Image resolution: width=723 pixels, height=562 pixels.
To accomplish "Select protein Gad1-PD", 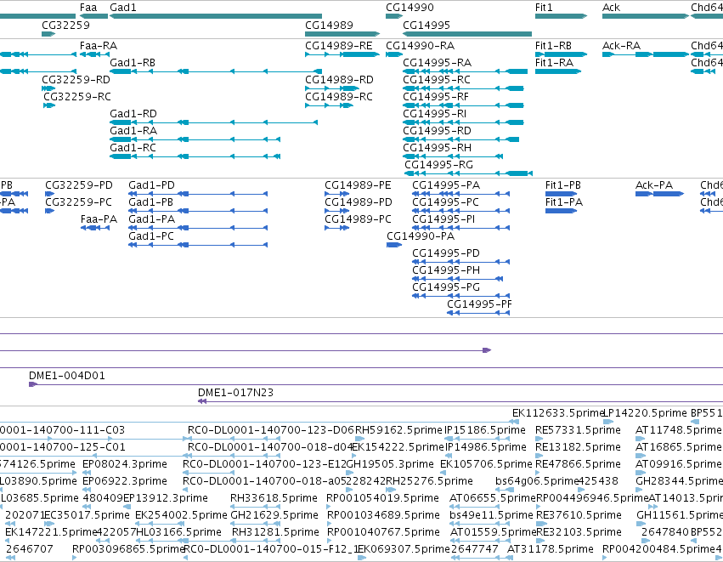I will tap(152, 185).
